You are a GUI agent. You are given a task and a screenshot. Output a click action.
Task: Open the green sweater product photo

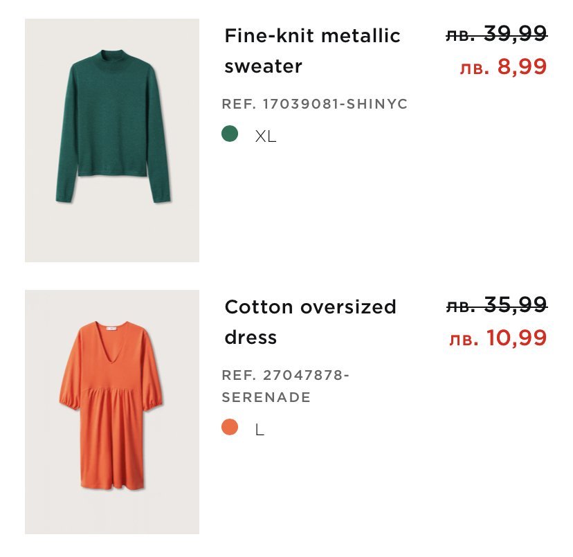(x=112, y=140)
